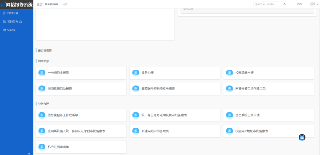Open 我的待办 (0) in sidebar
Screen dimensions: 320x155
click(14, 22)
